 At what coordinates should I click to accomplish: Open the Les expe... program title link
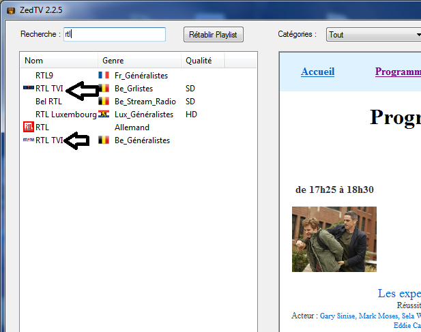point(399,293)
